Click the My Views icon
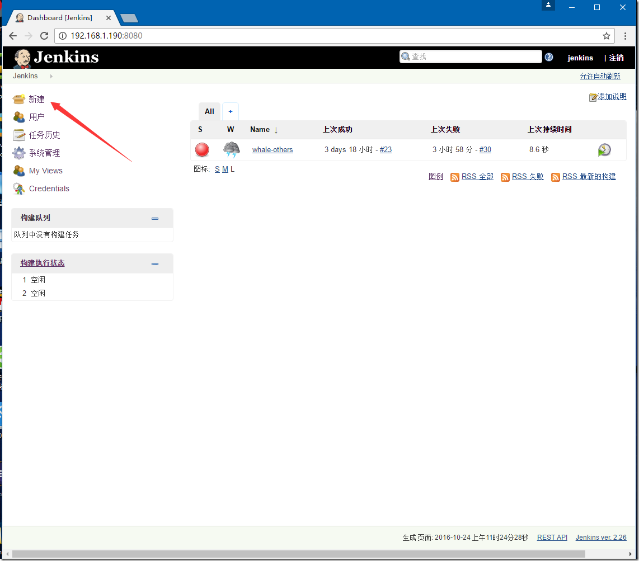Image resolution: width=639 pixels, height=561 pixels. [19, 171]
